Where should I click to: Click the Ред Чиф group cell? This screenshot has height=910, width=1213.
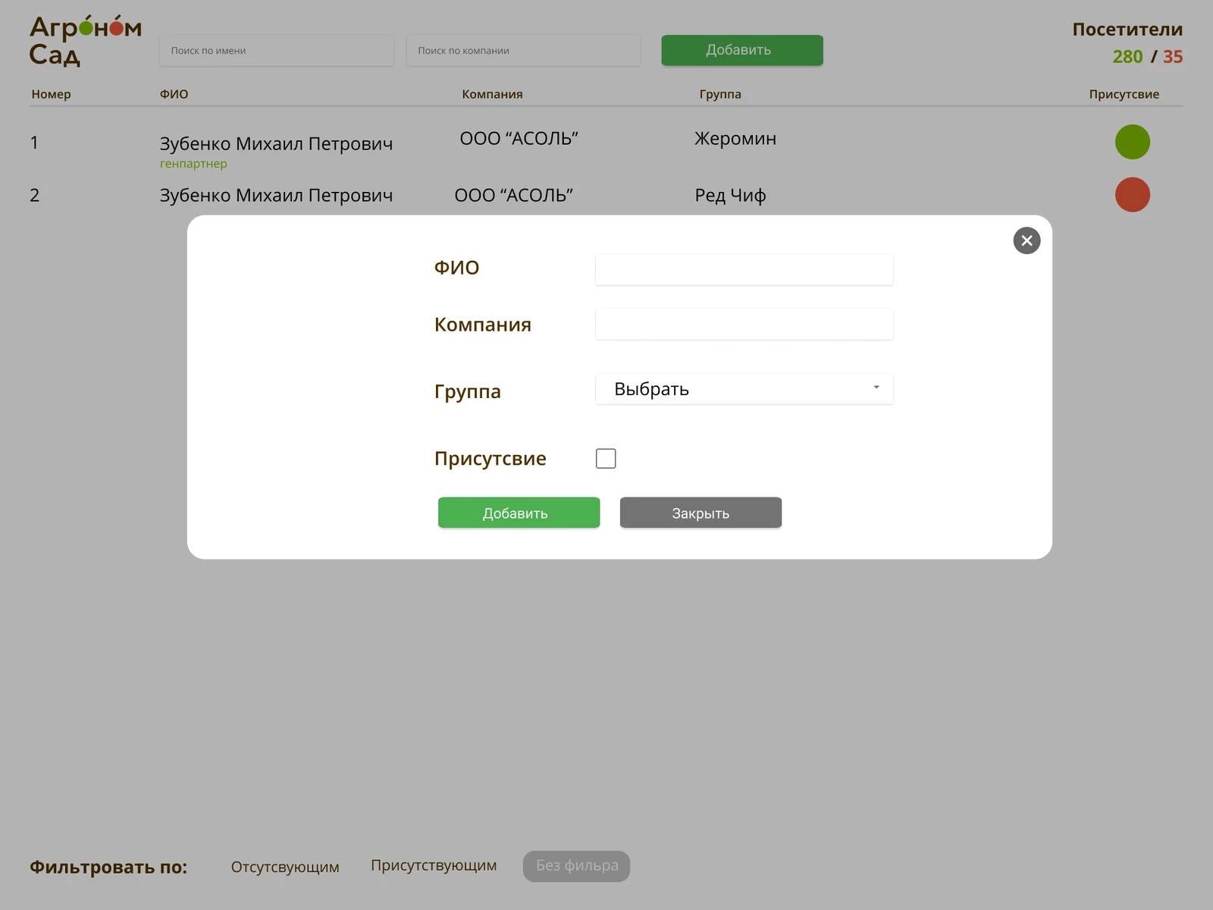point(730,196)
